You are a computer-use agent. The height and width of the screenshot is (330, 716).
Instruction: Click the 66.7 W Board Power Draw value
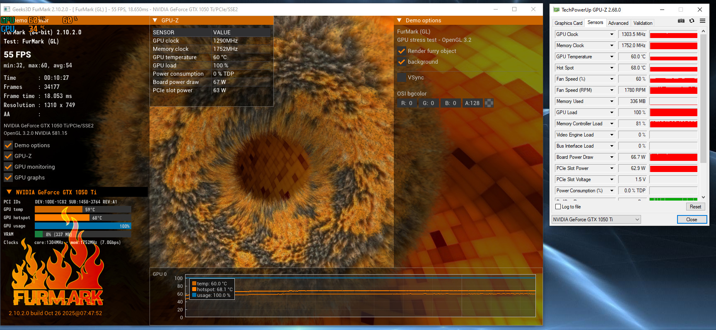click(632, 157)
